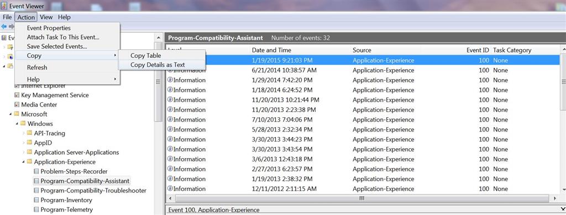Select the Key Management Service log

tap(55, 95)
